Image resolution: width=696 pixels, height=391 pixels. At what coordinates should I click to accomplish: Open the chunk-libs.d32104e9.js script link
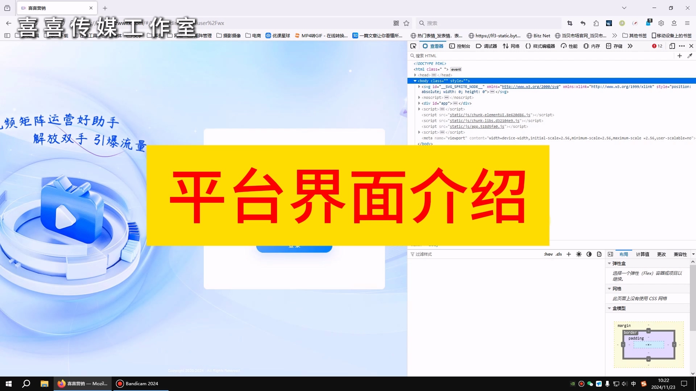pos(485,121)
